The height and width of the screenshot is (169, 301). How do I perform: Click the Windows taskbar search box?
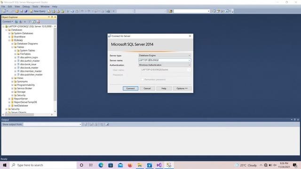click(x=43, y=165)
